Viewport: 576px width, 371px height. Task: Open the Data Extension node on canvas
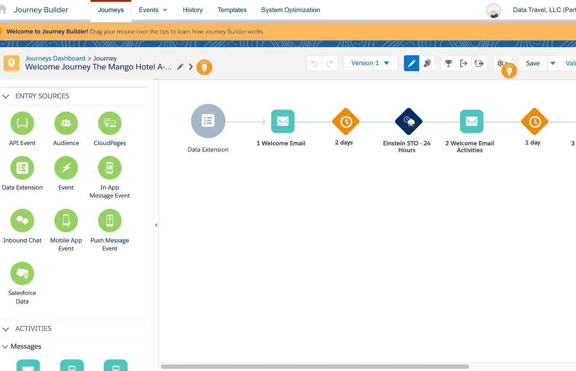tap(208, 121)
